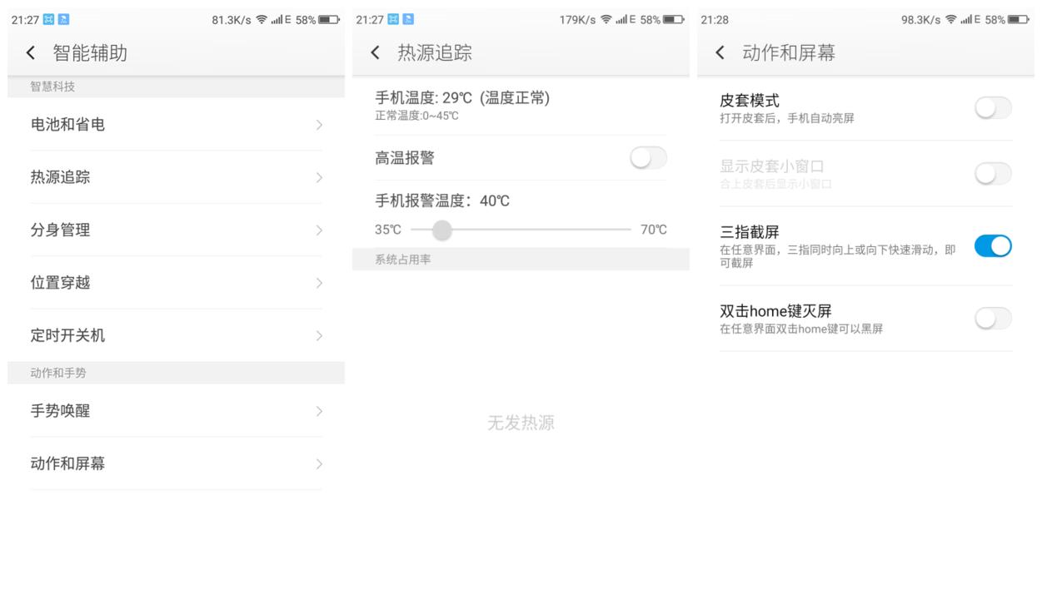This screenshot has width=1042, height=614.
Task: Tap the 21:28 clock in status bar
Action: click(714, 20)
